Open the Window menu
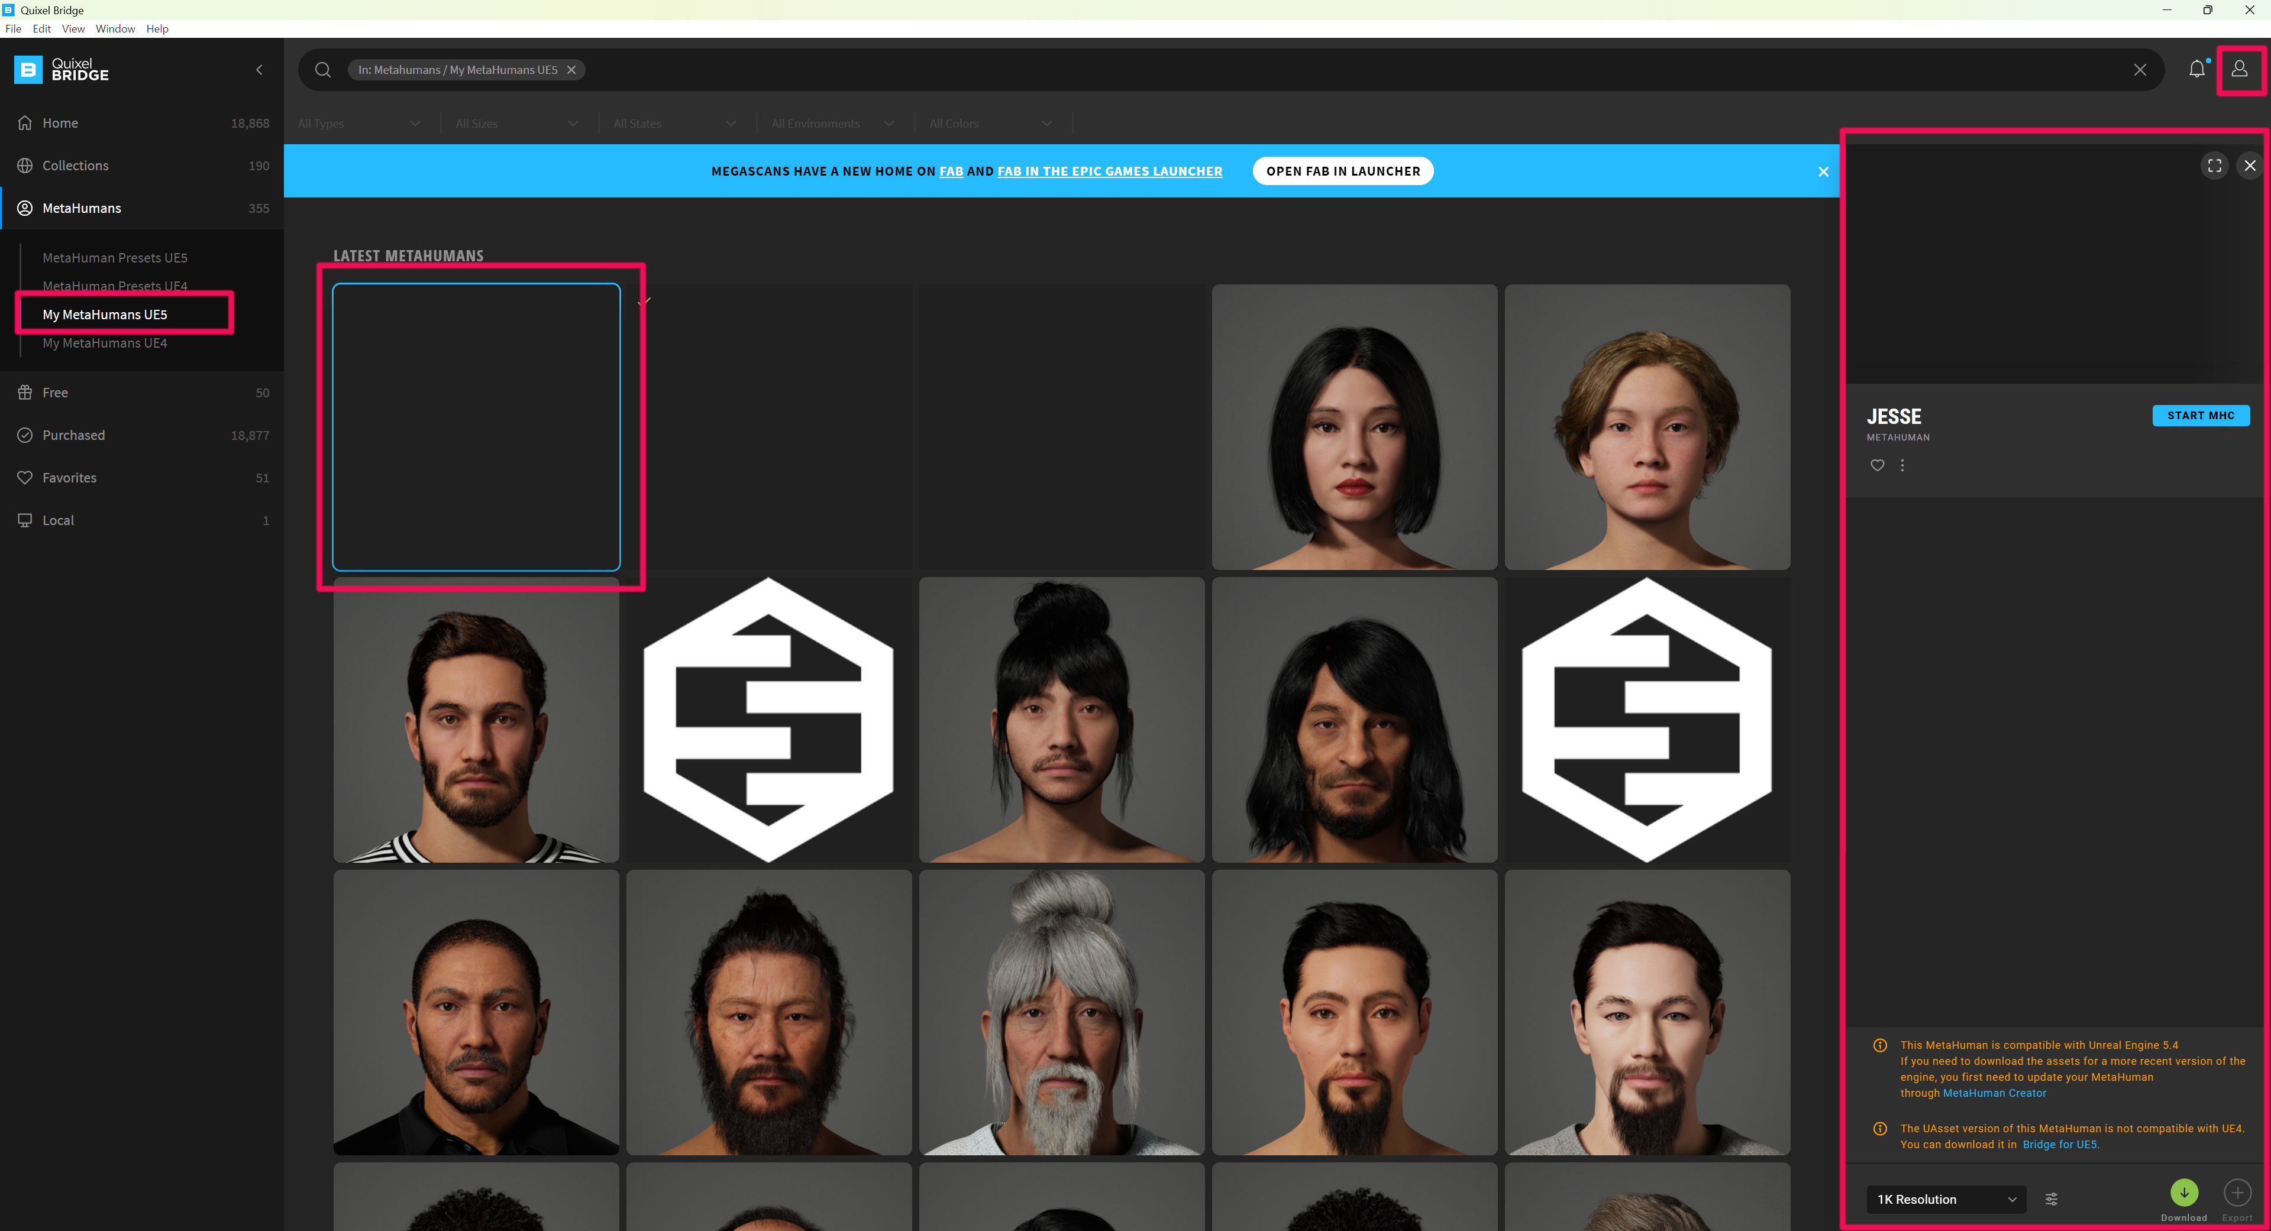Viewport: 2271px width, 1231px height. 115,29
